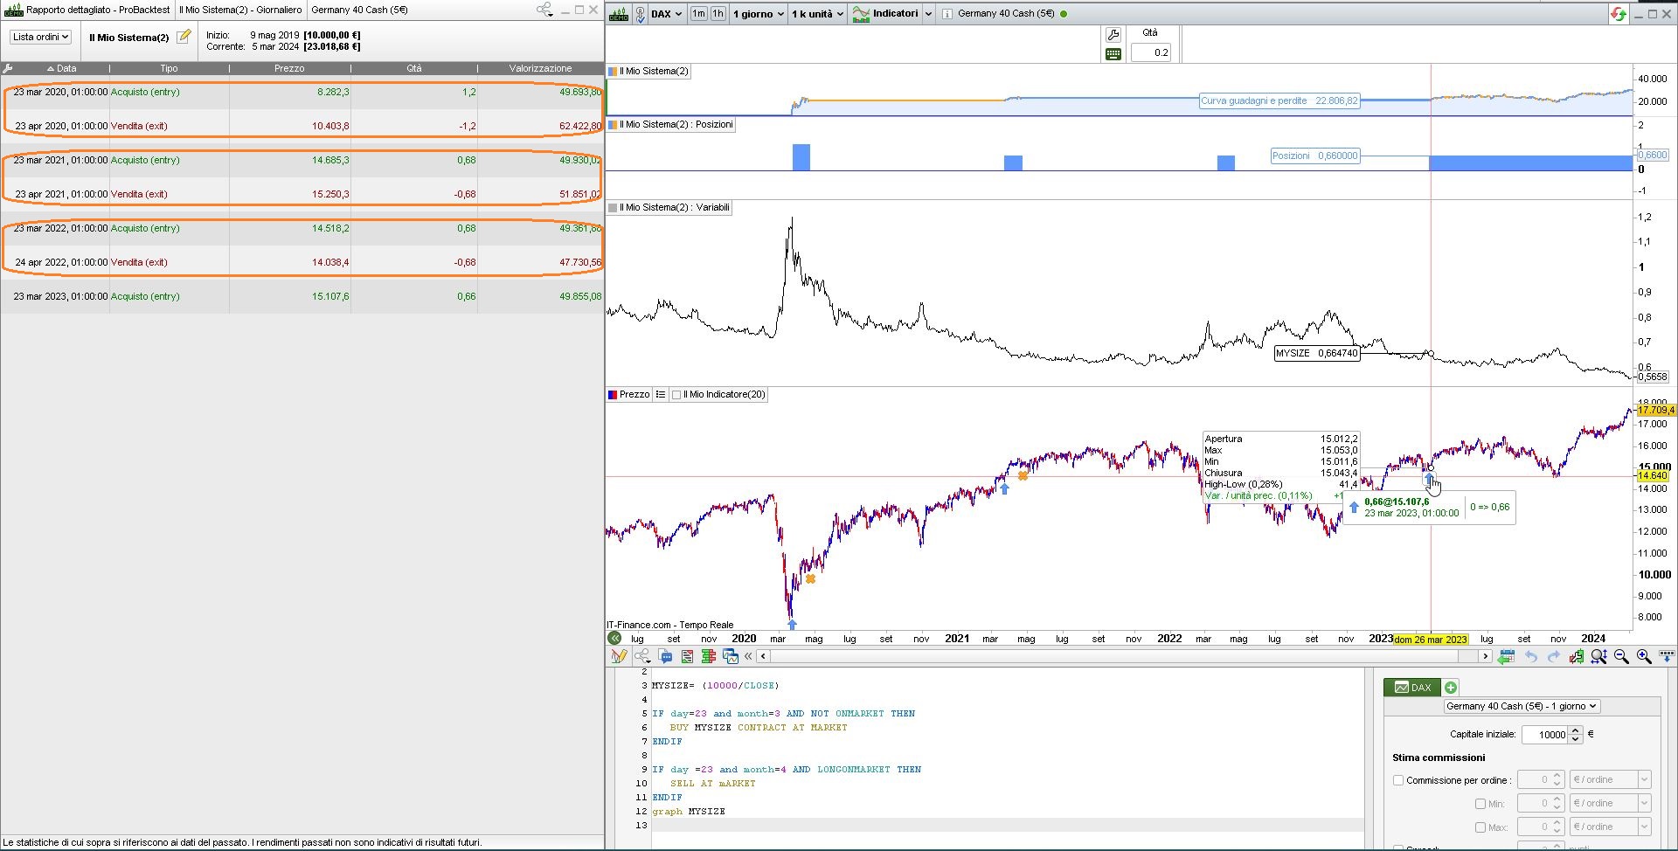The image size is (1678, 851).
Task: Tick the Max commission checkbox
Action: 1480,827
